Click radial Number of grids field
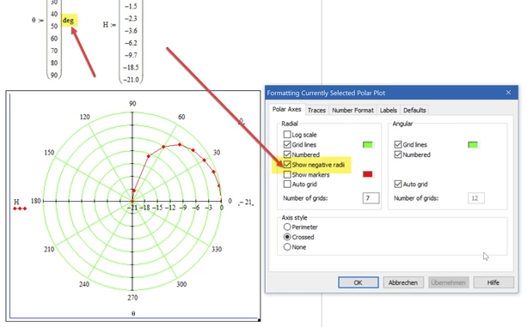Screen dimensions: 527x327 (x=371, y=198)
